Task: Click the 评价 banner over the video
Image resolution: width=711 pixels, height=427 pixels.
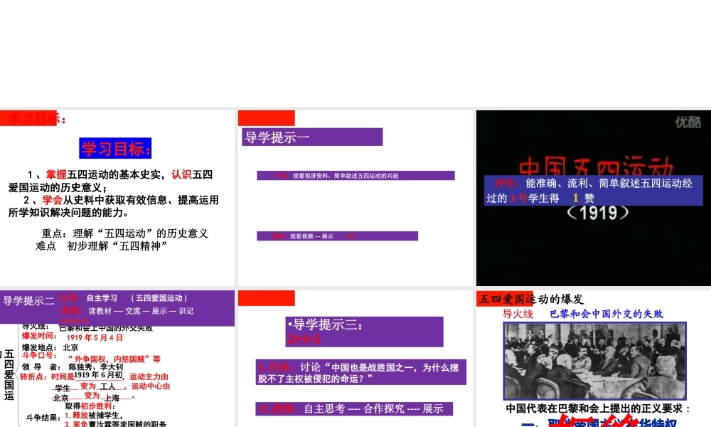Action: coord(594,191)
